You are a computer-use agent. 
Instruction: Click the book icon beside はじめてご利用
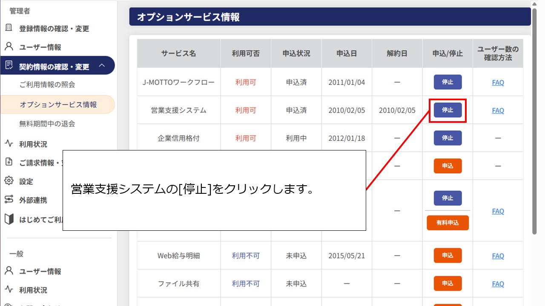9,219
